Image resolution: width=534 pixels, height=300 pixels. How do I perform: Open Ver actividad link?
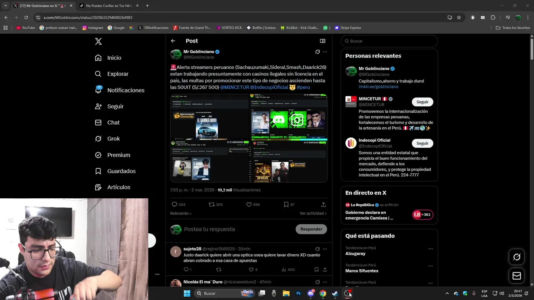[313, 213]
